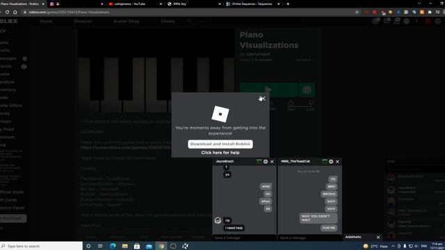The width and height of the screenshot is (445, 250).
Task: Expand the Aidsthetic collapsed chat
Action: tap(353, 237)
